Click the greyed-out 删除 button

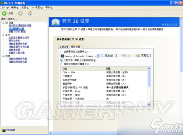point(126,55)
